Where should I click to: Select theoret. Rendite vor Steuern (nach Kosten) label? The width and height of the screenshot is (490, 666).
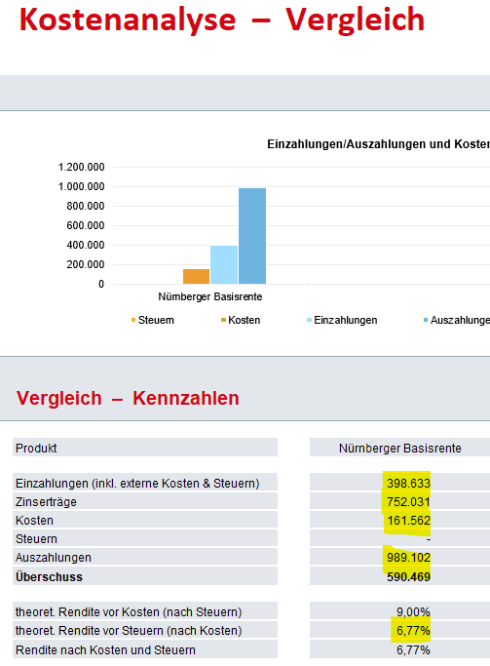pos(129,631)
